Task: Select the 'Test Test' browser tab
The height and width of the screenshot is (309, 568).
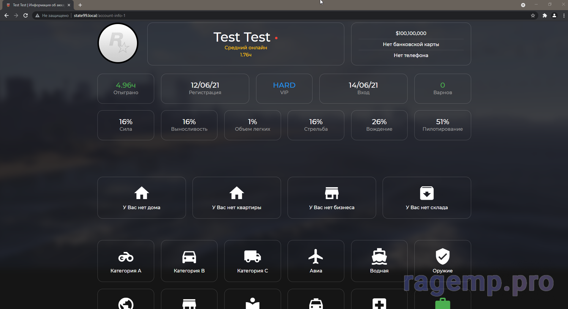Action: point(38,5)
